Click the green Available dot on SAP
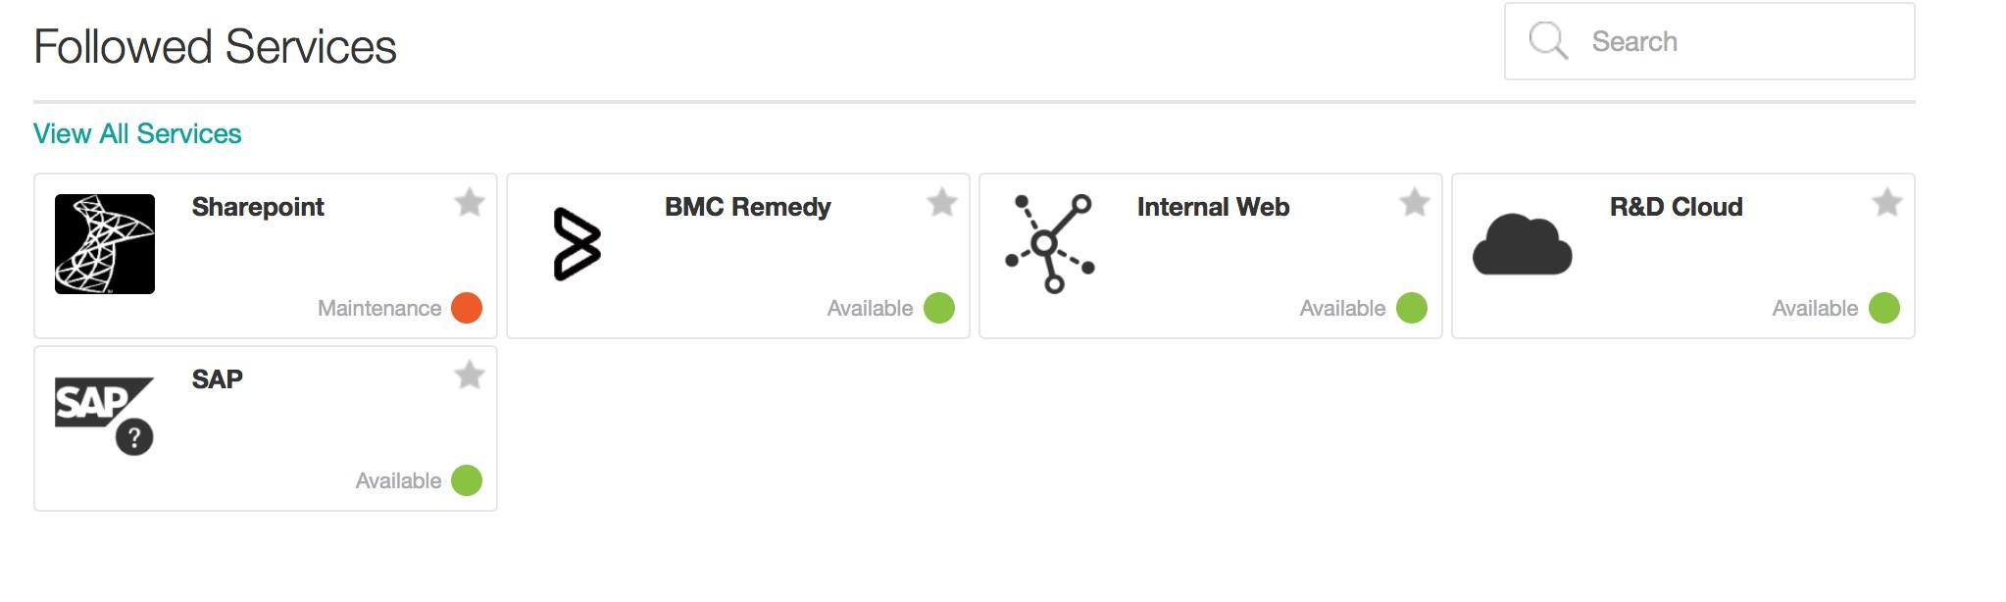The image size is (2006, 602). click(x=467, y=480)
